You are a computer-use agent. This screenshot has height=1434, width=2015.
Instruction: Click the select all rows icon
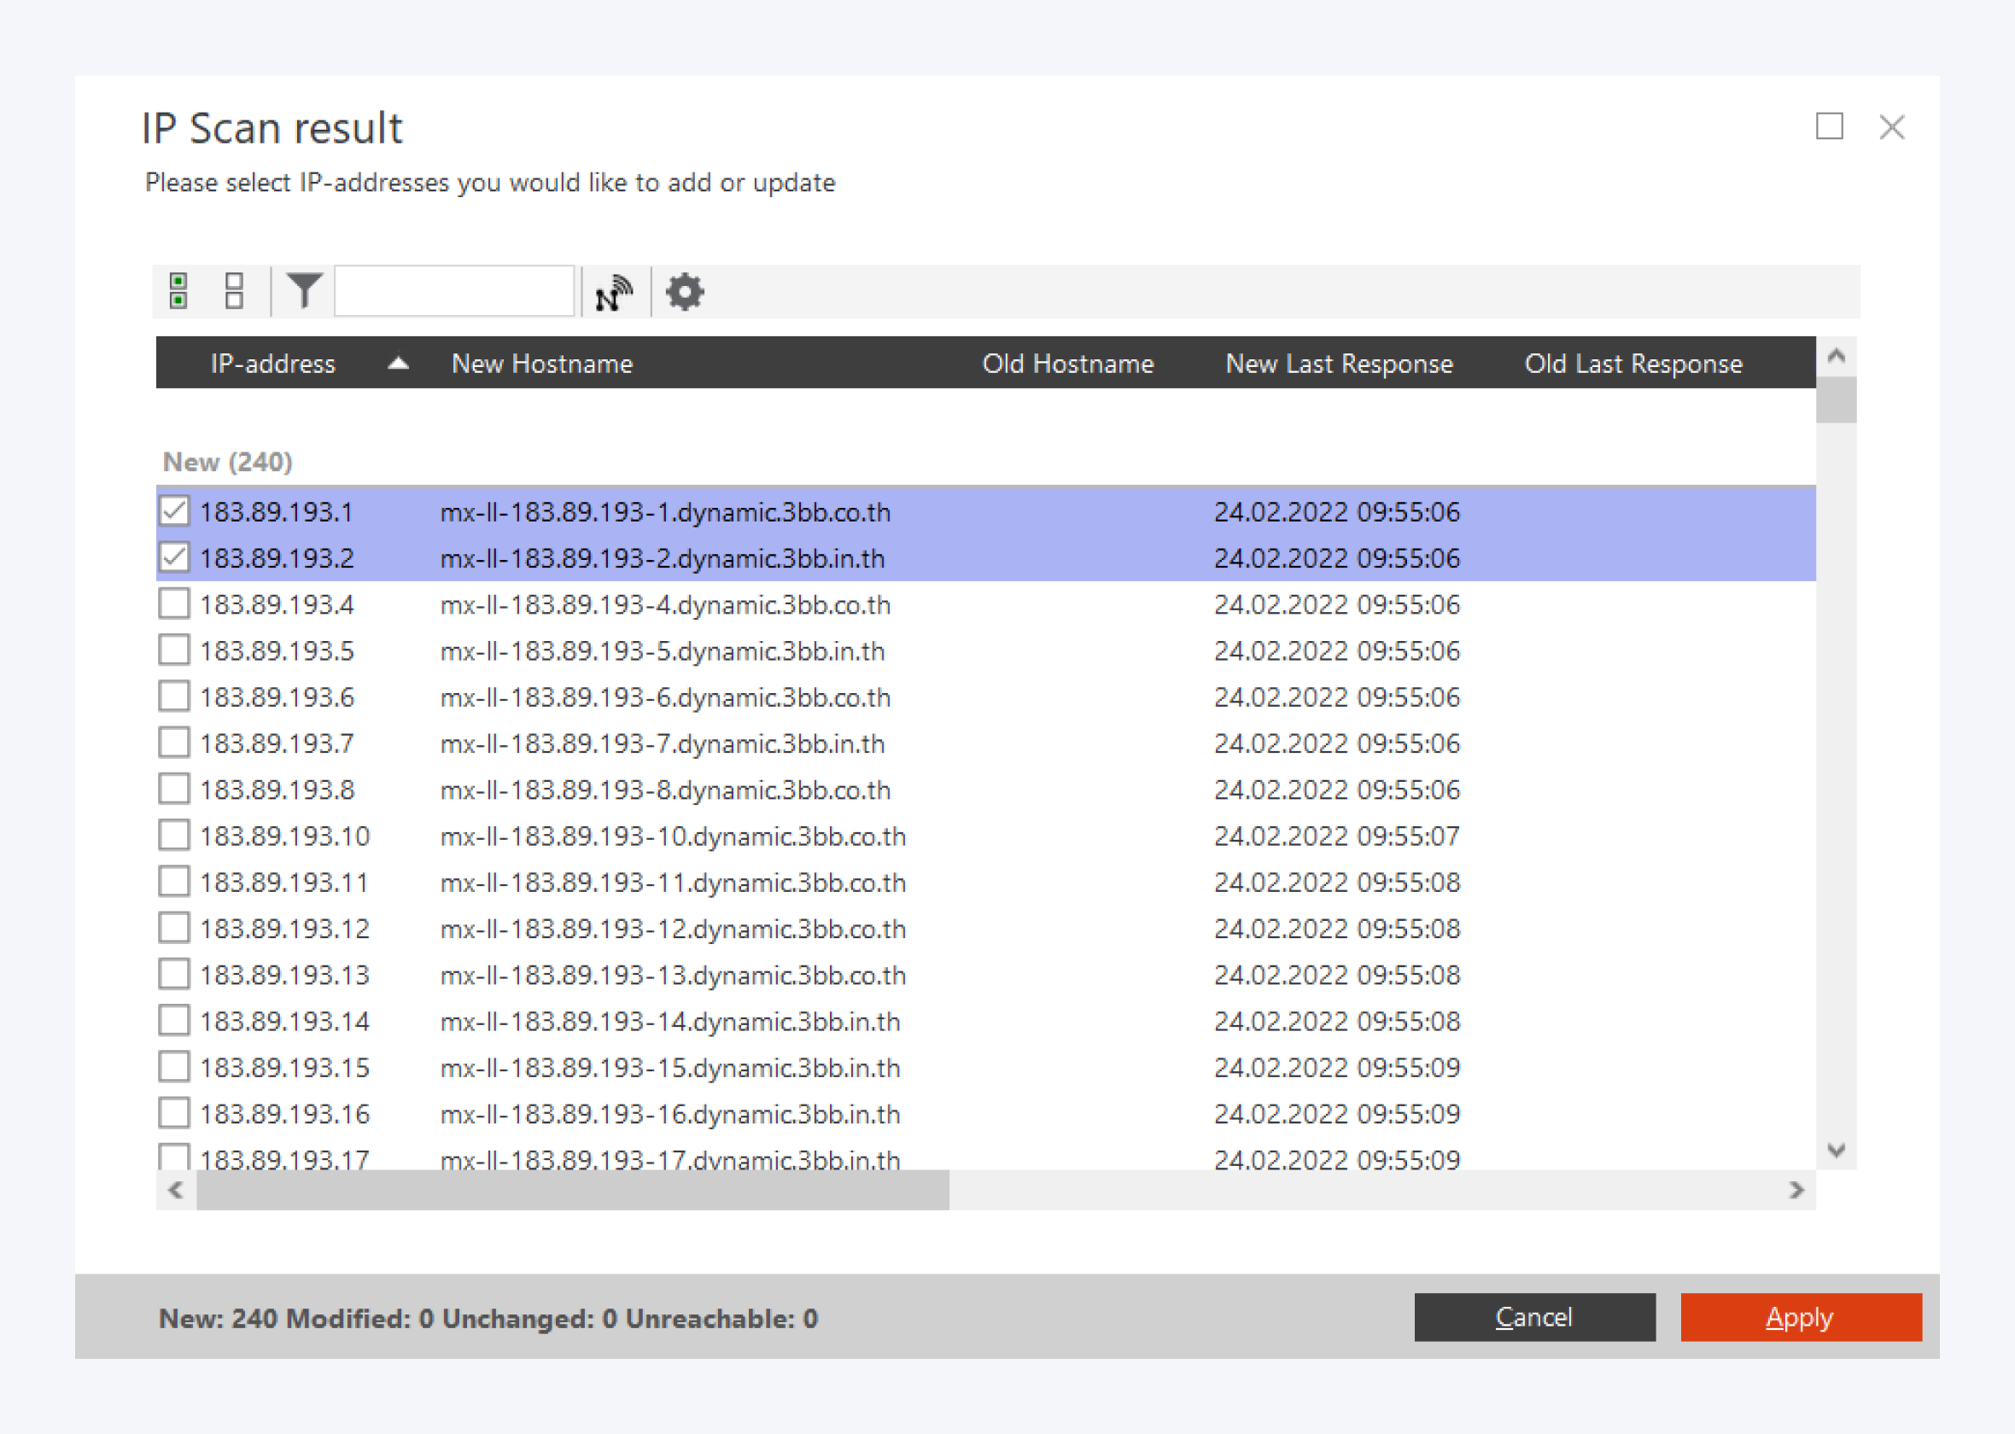pos(178,291)
